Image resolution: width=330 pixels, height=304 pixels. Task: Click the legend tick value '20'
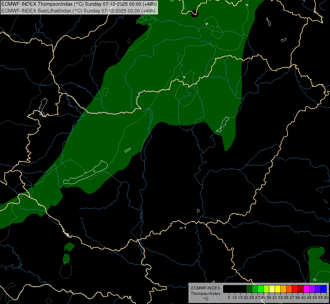coord(246,298)
